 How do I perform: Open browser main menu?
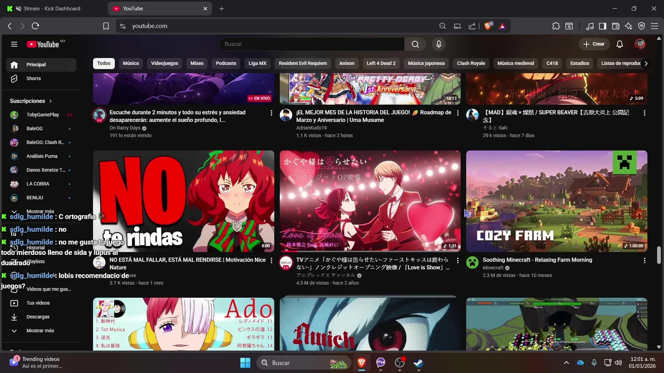pos(655,26)
